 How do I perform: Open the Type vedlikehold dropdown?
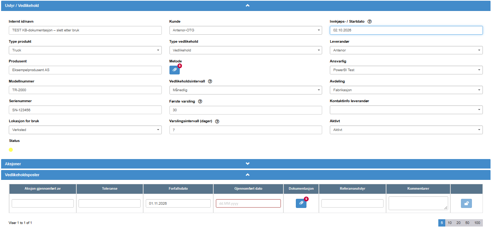tap(246, 50)
